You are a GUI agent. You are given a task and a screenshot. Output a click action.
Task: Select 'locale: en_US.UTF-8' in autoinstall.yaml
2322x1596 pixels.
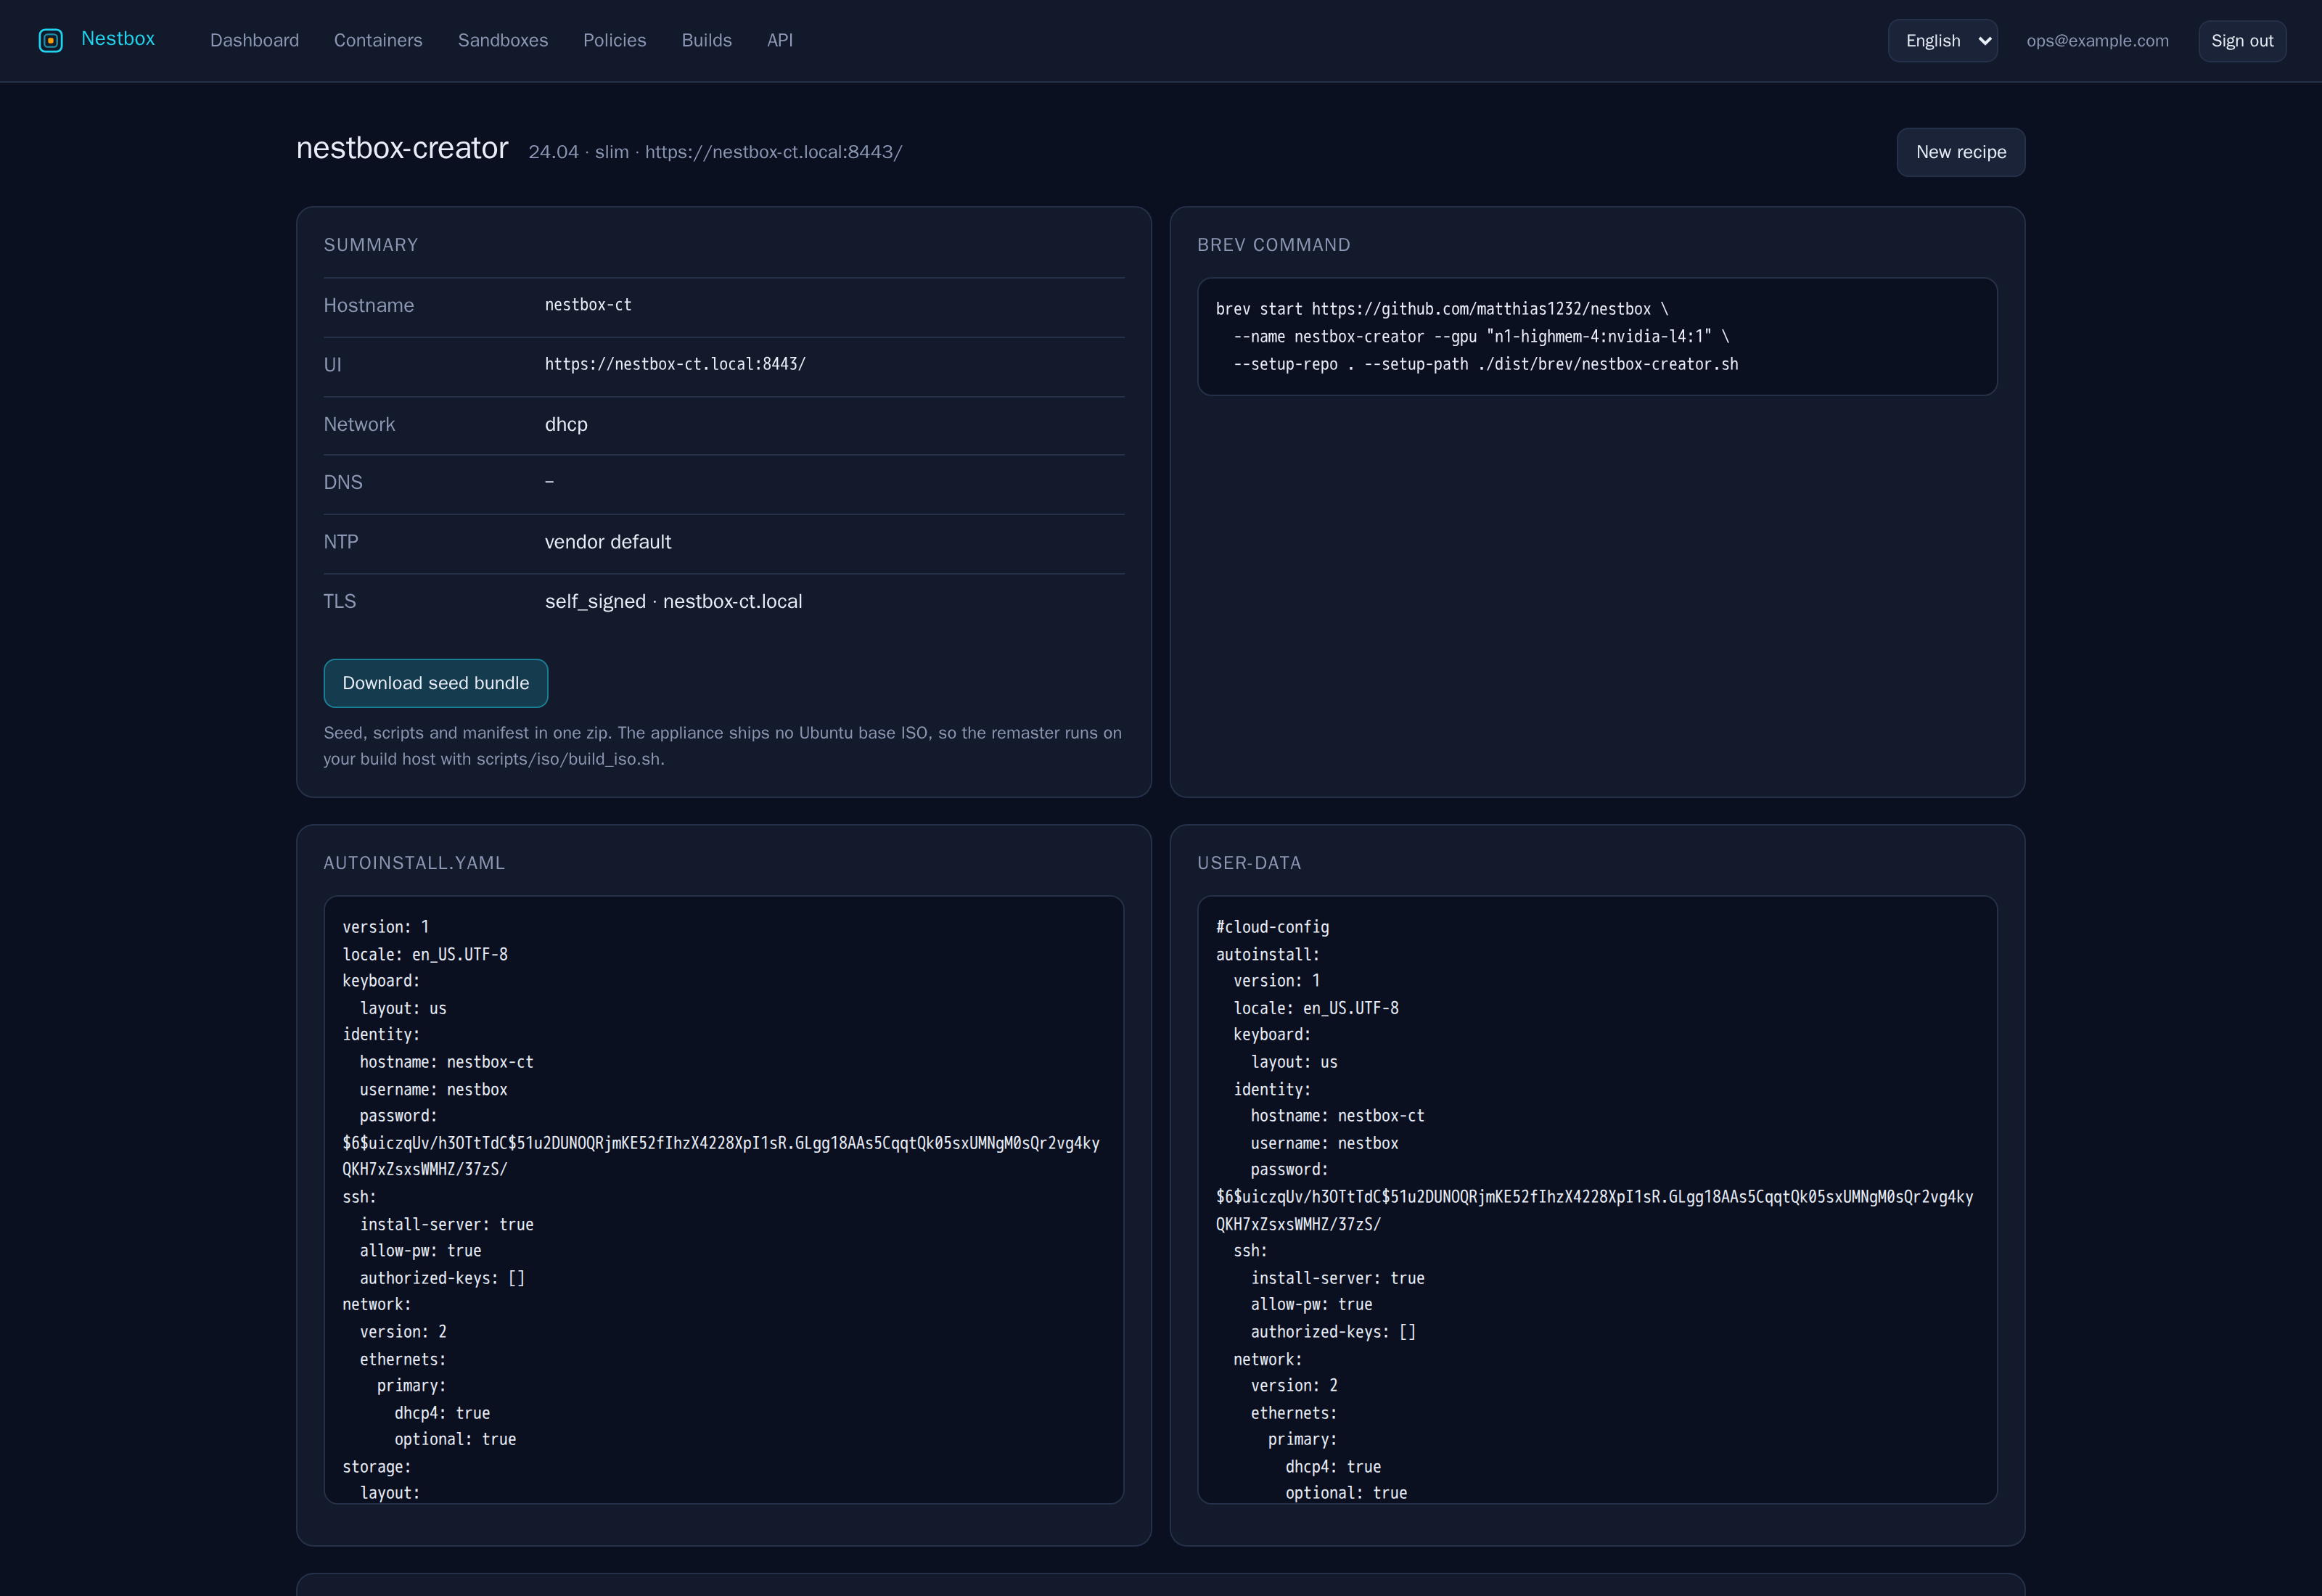coord(425,954)
